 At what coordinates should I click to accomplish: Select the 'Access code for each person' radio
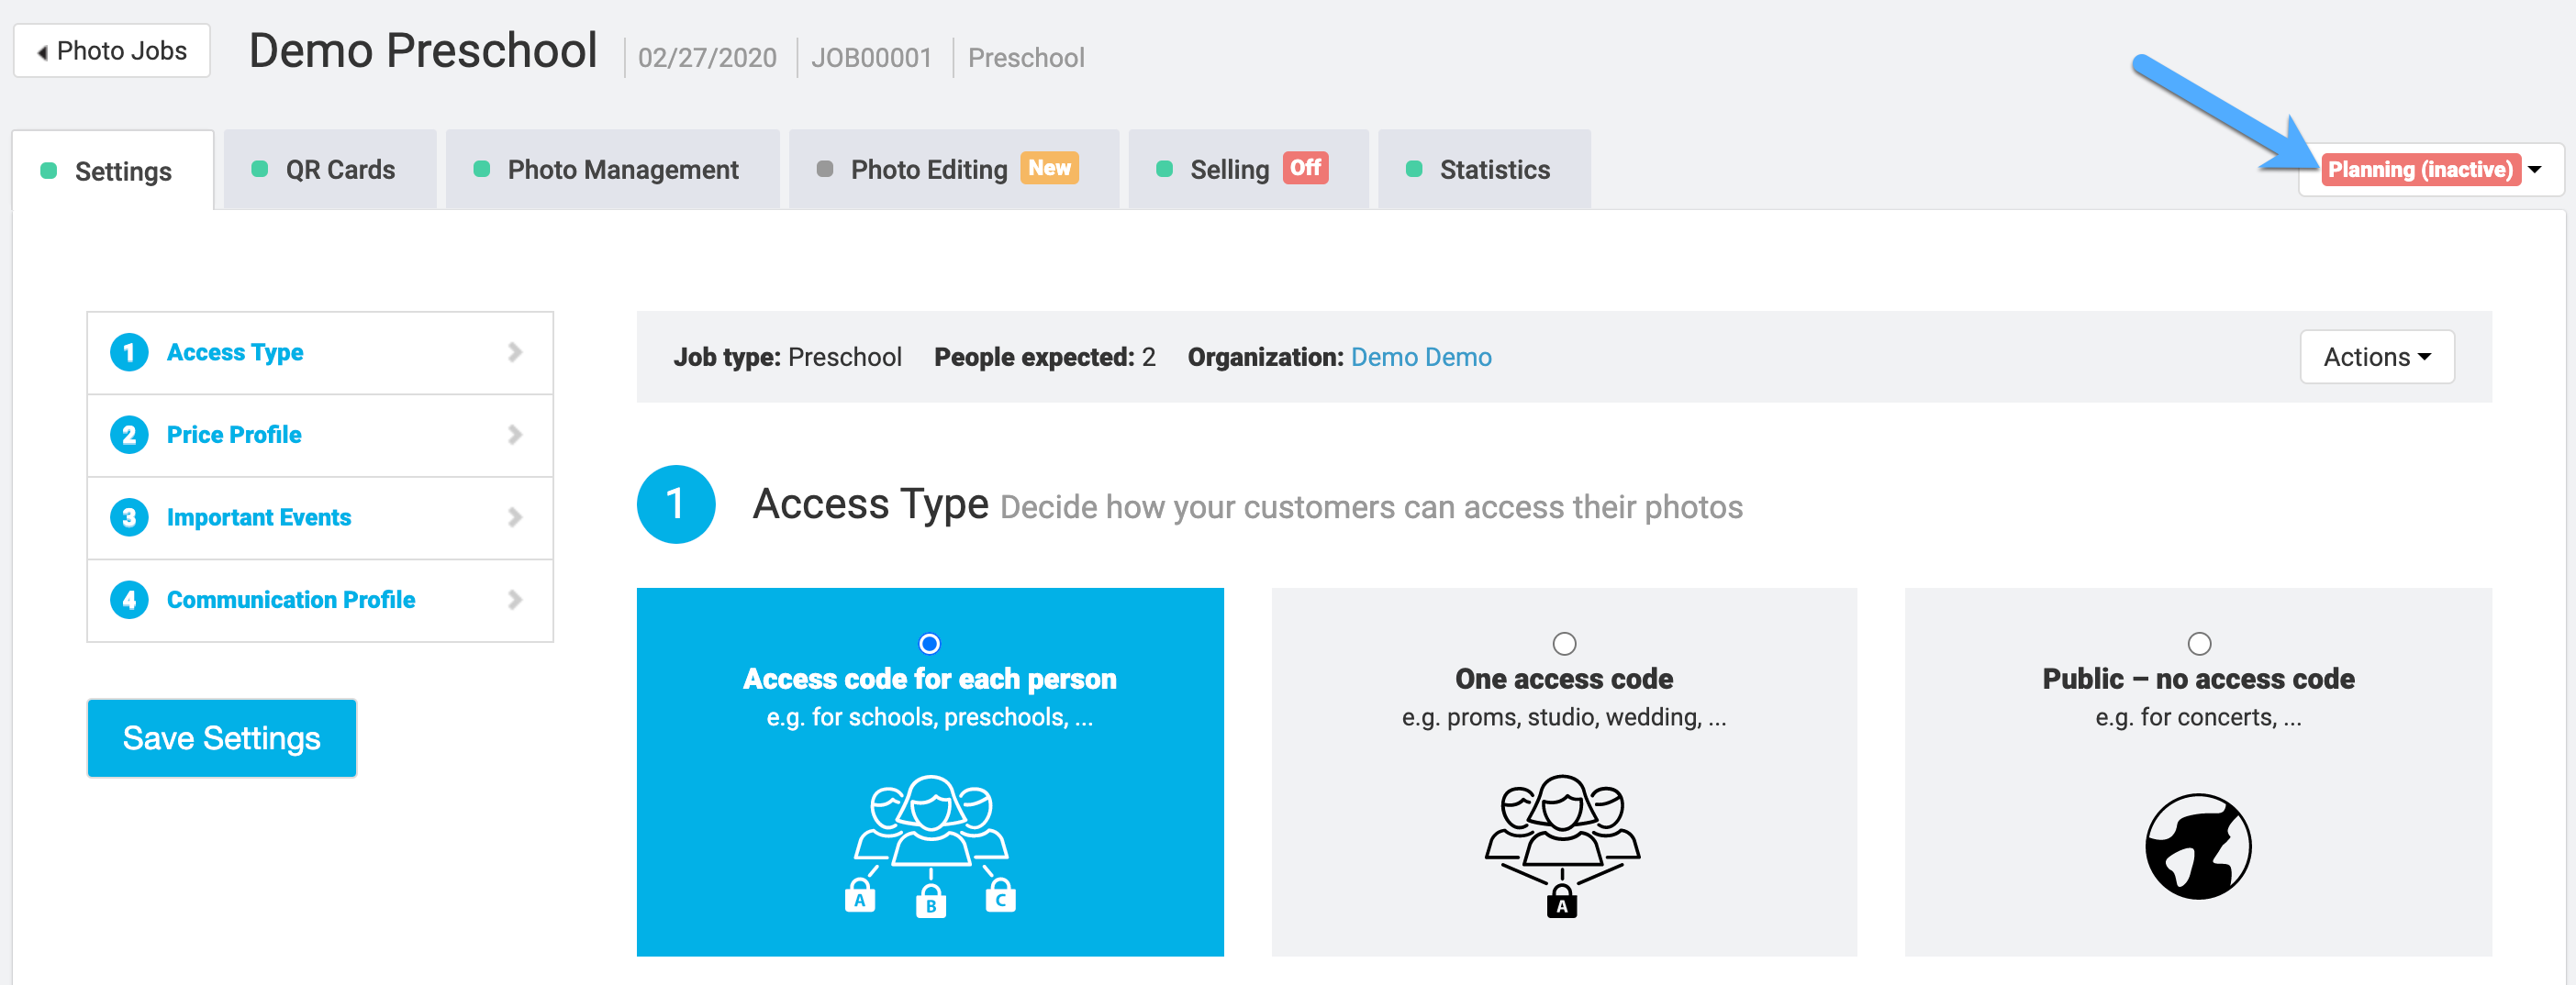(x=929, y=643)
